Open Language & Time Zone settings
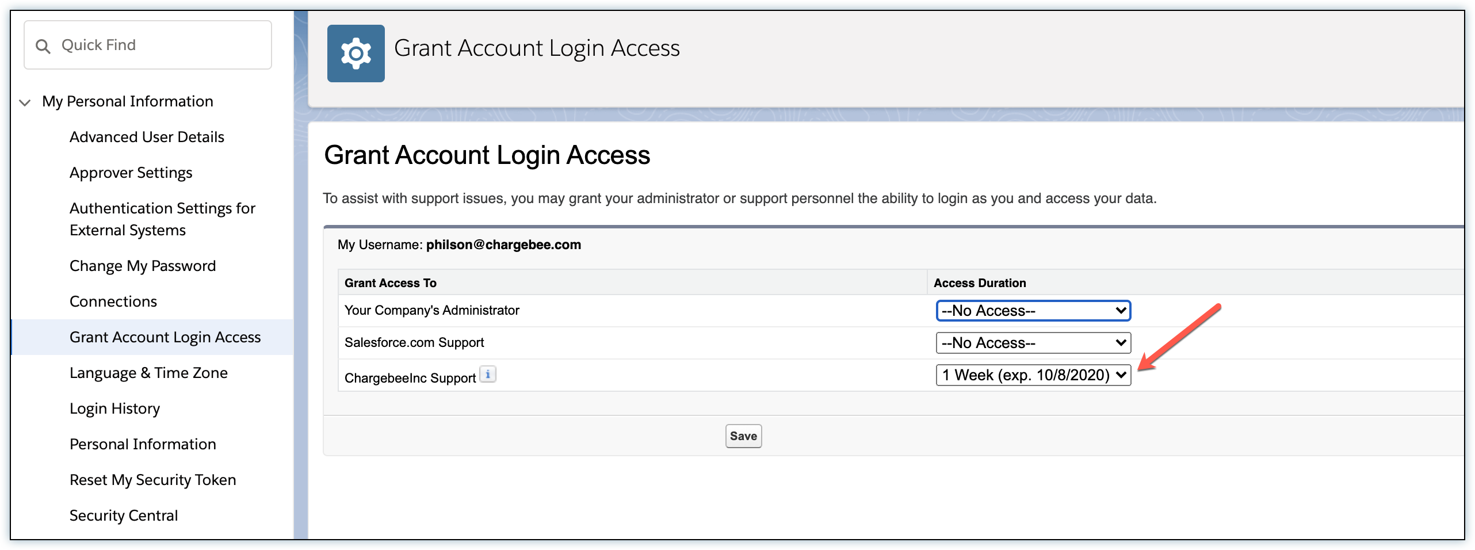Screen dimensions: 1475x550 click(148, 373)
